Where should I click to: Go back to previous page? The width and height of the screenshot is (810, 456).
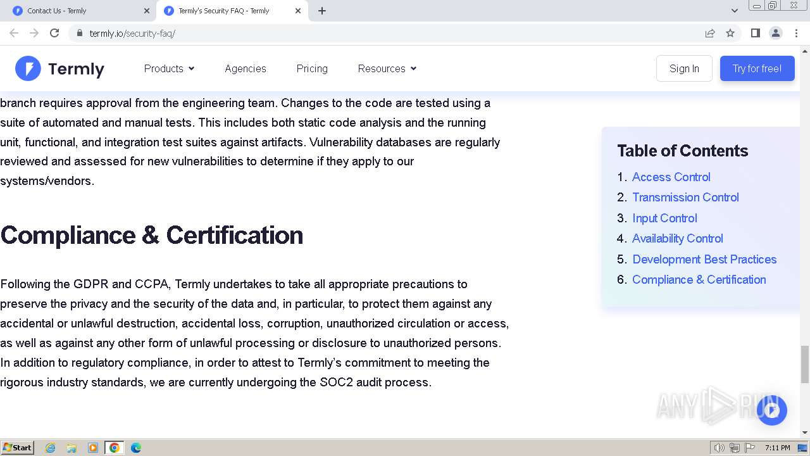point(14,33)
